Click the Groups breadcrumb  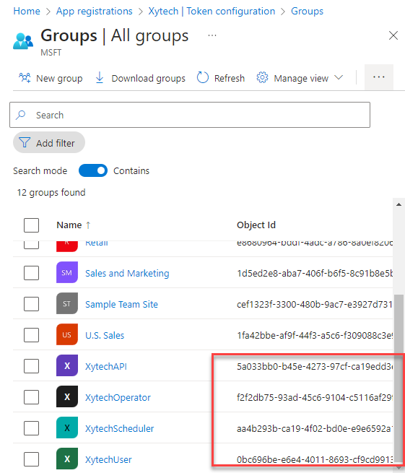point(307,11)
